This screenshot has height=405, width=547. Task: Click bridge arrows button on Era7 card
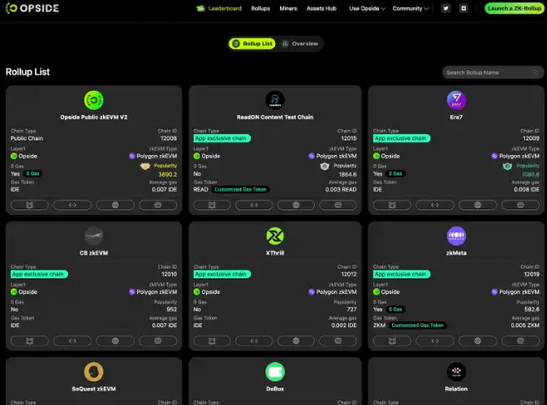pos(435,205)
